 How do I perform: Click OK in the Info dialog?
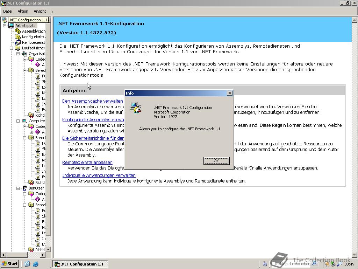coord(216,161)
